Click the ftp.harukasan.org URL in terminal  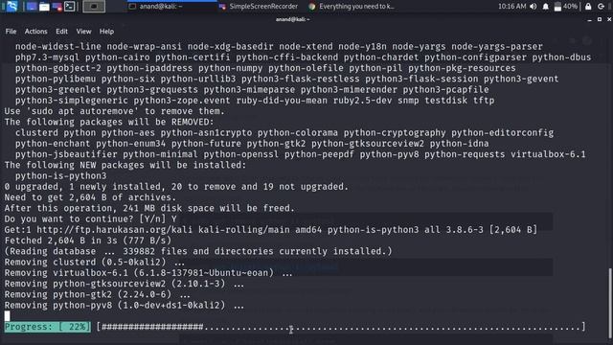coord(116,230)
